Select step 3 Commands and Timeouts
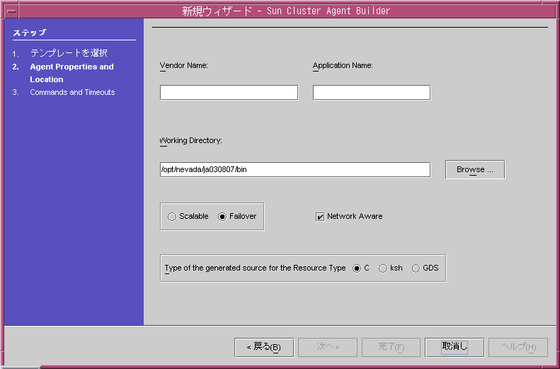The image size is (560, 369). tap(72, 92)
